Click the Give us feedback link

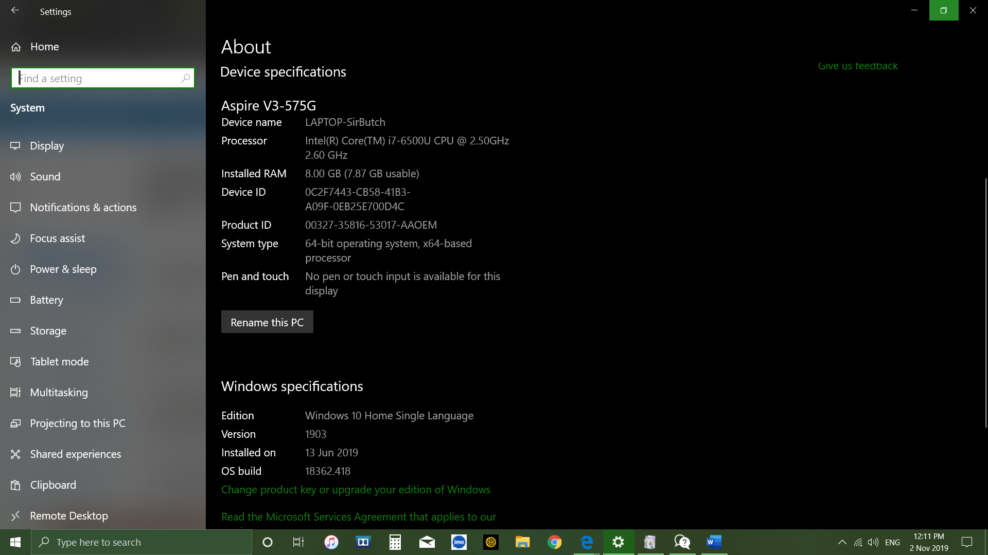tap(858, 66)
